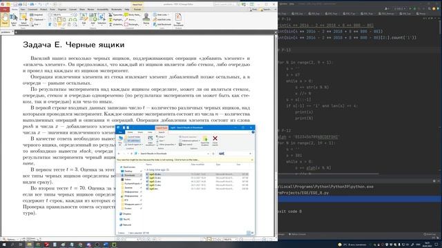Click Web Links in ribbon
This screenshot has height=248, width=442.
[x=162, y=14]
